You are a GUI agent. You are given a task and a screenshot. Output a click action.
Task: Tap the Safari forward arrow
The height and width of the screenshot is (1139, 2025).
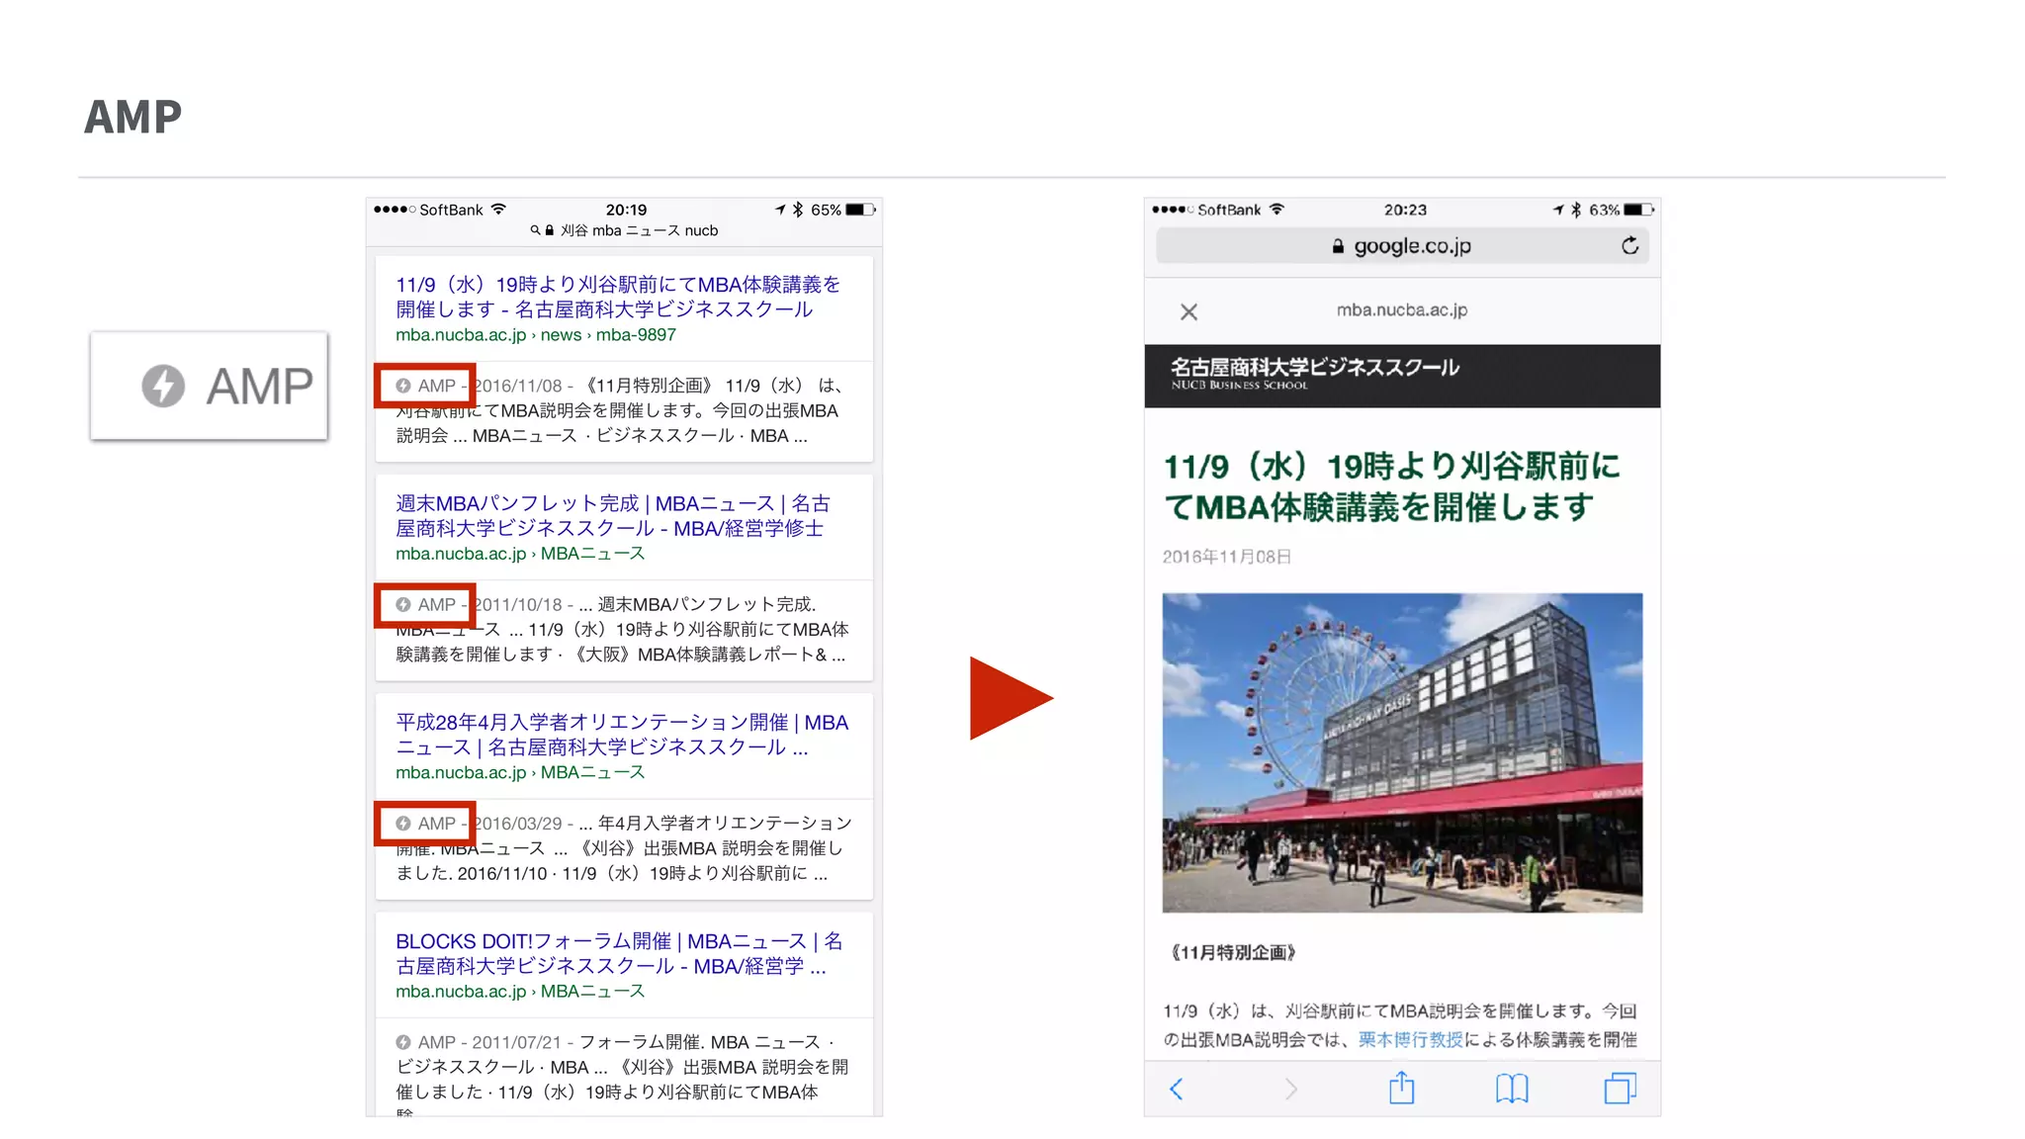pos(1290,1089)
